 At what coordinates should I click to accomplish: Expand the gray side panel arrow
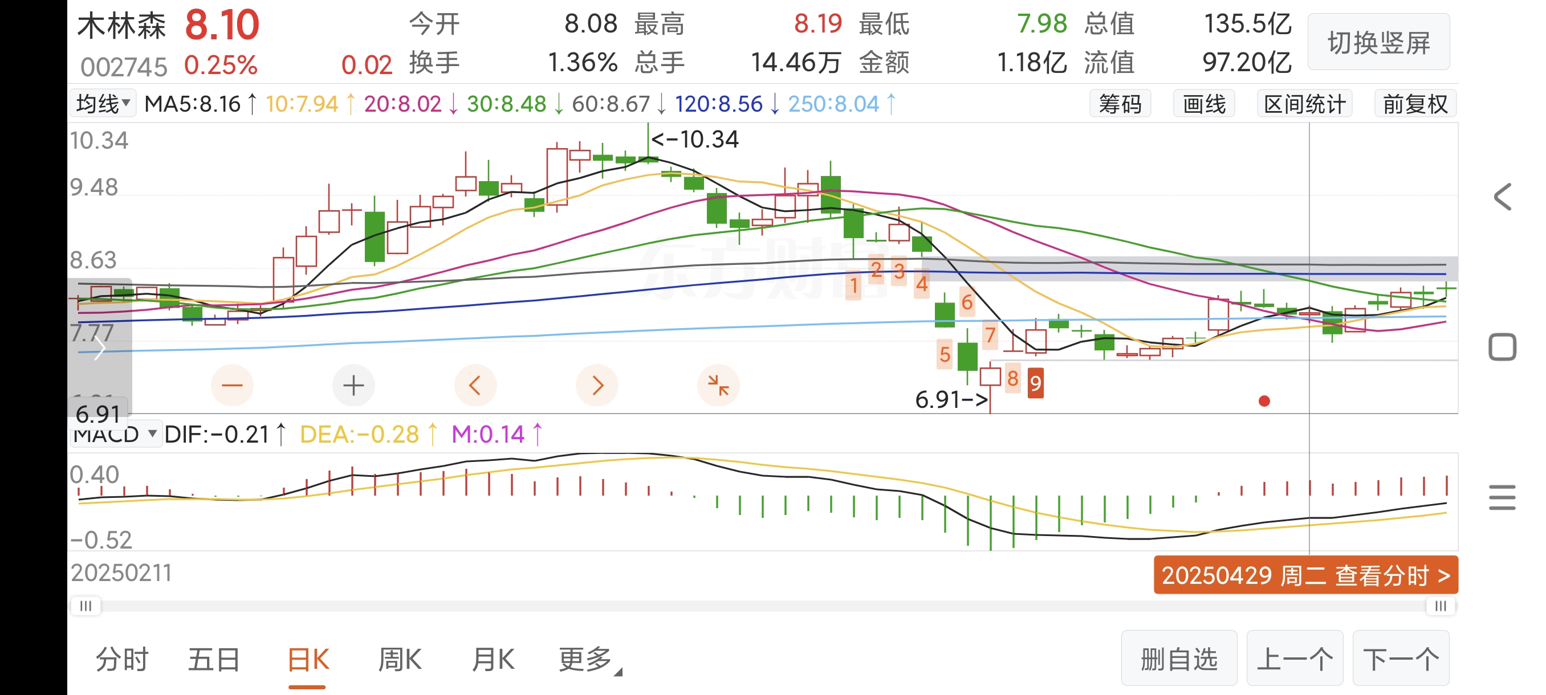tap(100, 348)
